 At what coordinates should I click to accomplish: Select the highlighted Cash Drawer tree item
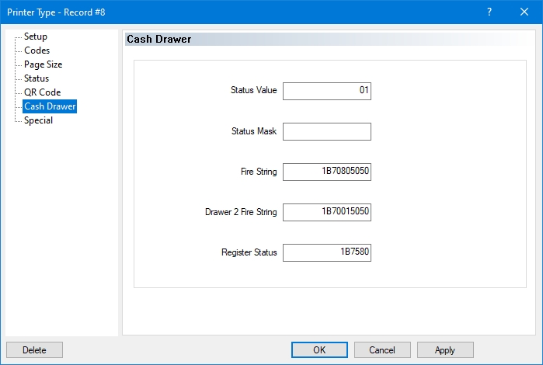50,106
